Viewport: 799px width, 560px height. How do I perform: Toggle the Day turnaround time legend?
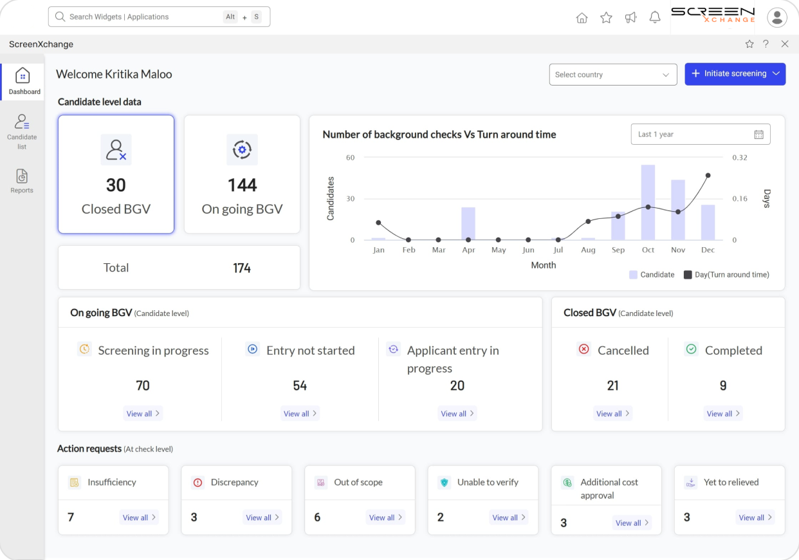(x=726, y=274)
